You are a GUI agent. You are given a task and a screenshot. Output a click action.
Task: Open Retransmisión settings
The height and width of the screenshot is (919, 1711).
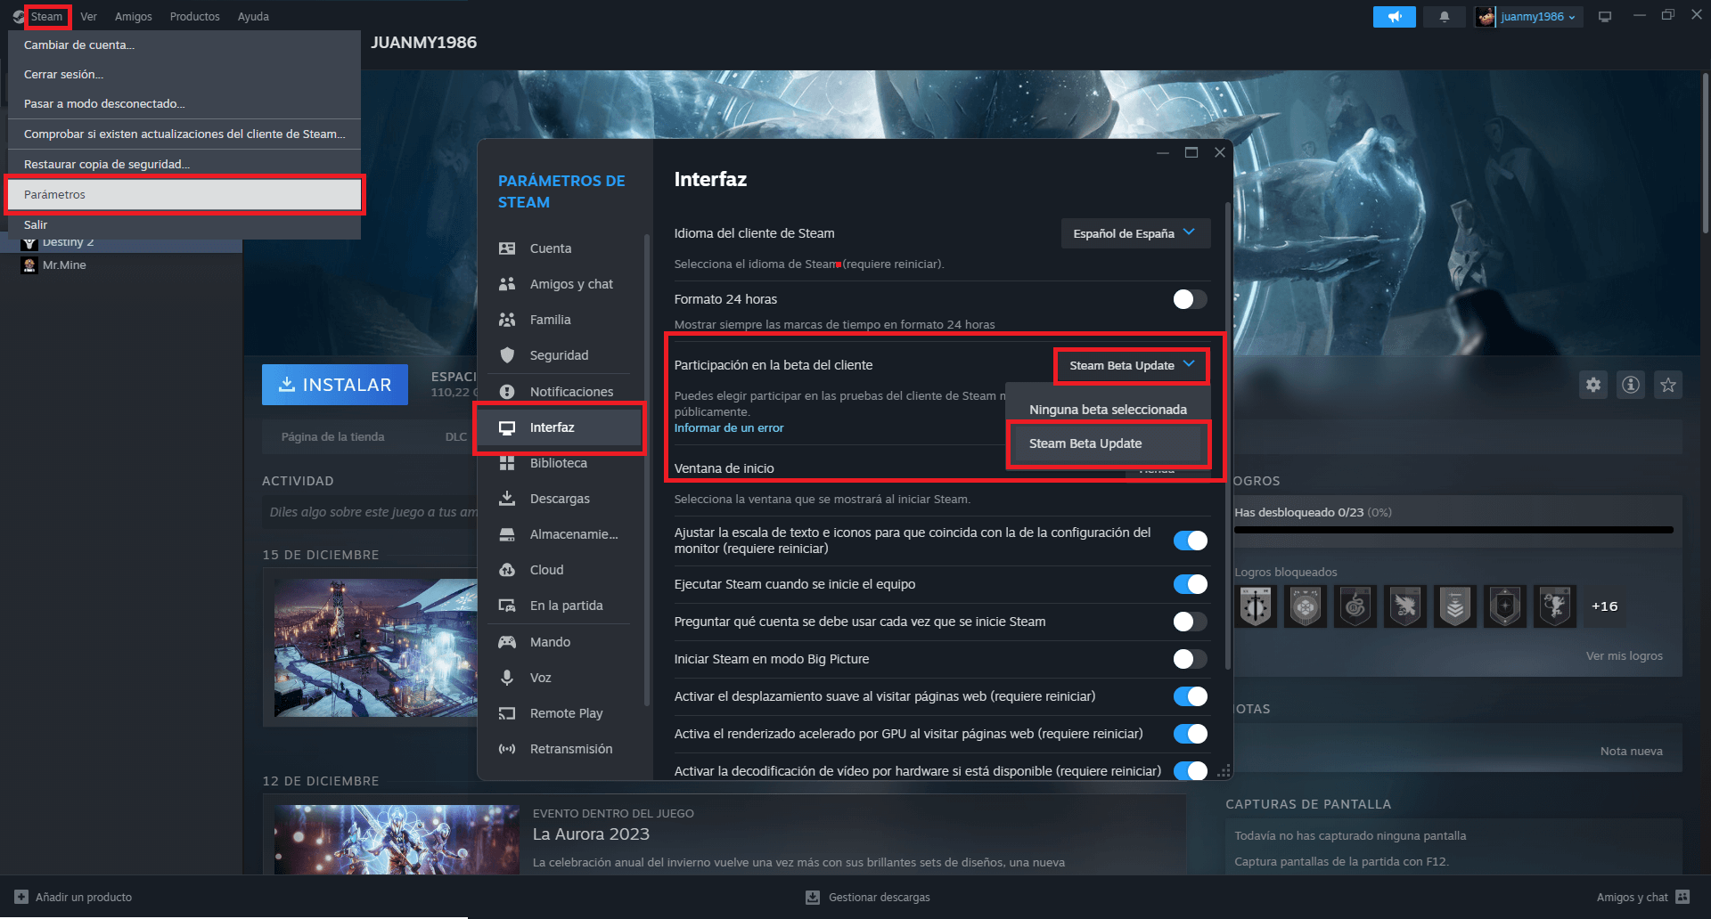pos(558,749)
